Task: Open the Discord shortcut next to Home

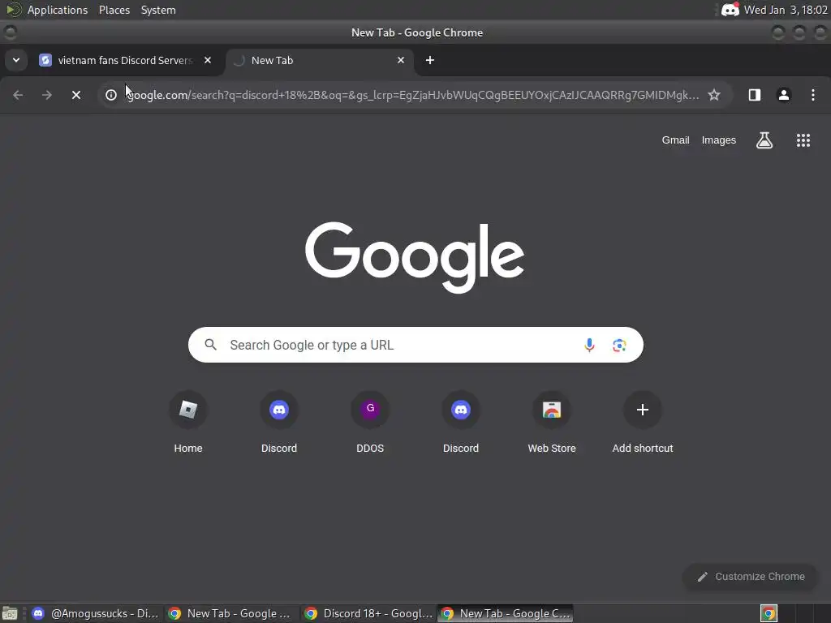Action: point(279,422)
